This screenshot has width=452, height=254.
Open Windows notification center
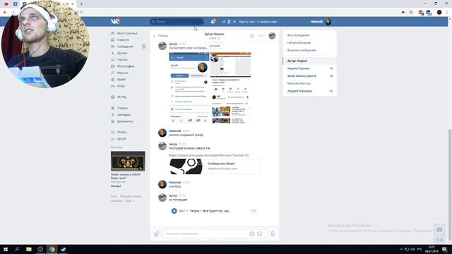[444, 249]
